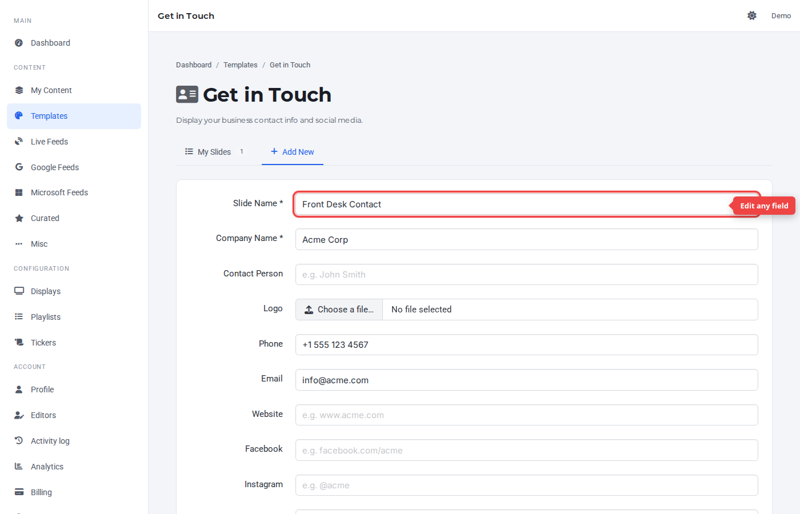
Task: Focus the Instagram input field
Action: click(x=527, y=485)
